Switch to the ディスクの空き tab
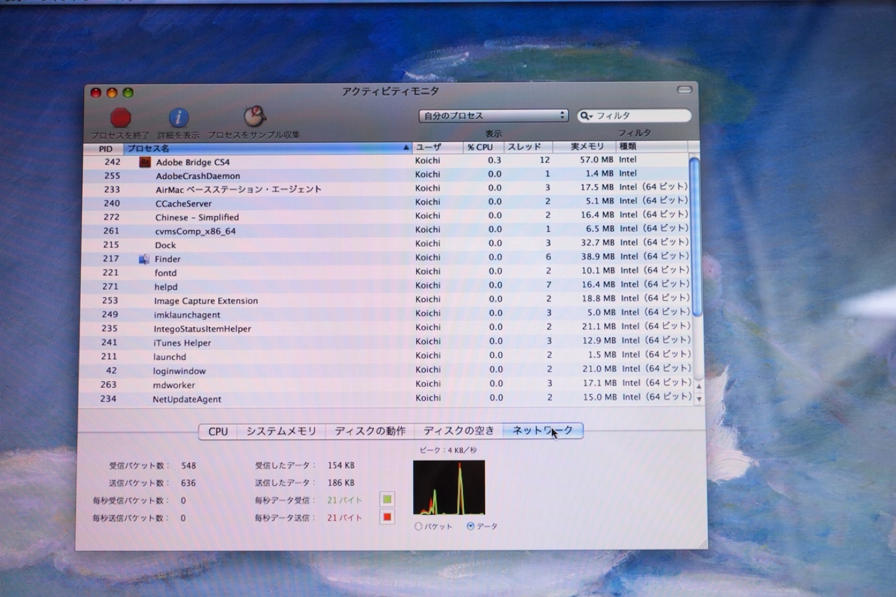This screenshot has width=896, height=597. point(459,431)
